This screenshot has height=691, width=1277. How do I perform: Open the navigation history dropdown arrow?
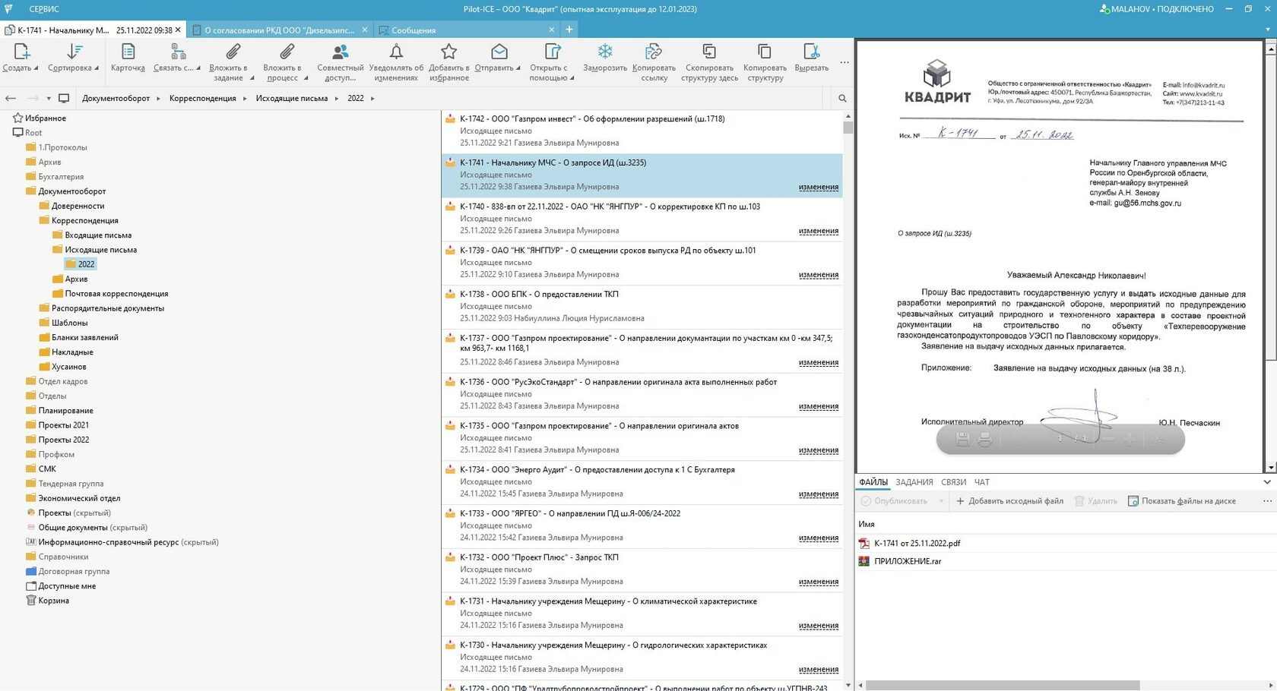coord(49,98)
